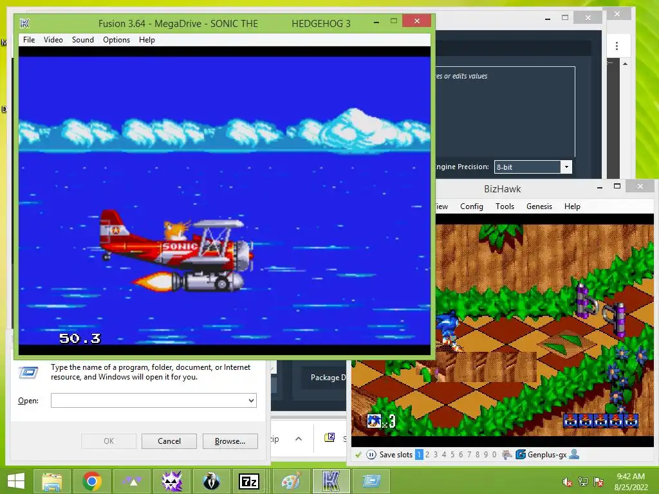Click the Run dialog computer icon
This screenshot has height=494, width=659.
(28, 372)
